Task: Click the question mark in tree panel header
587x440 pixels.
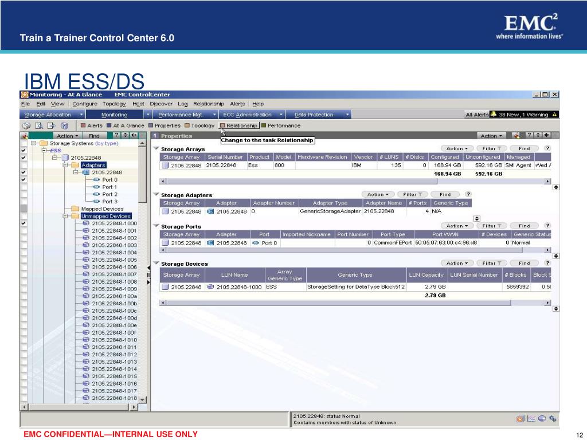Action: [x=116, y=135]
